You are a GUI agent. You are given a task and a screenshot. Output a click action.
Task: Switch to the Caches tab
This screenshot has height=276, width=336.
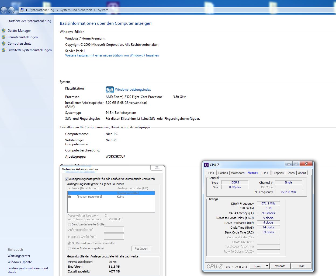(x=223, y=173)
